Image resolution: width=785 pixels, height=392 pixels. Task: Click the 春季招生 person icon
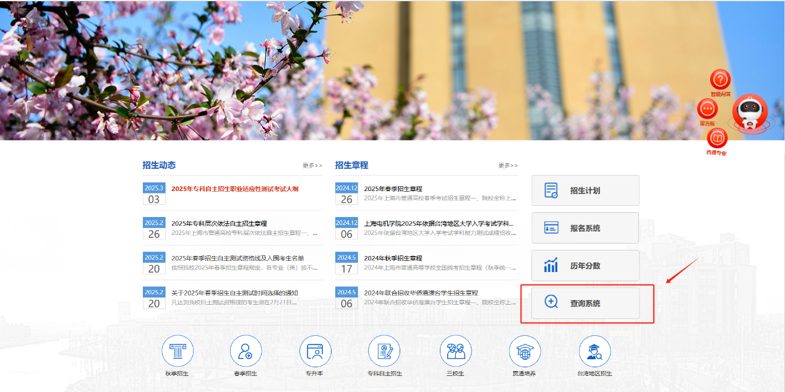pyautogui.click(x=246, y=351)
